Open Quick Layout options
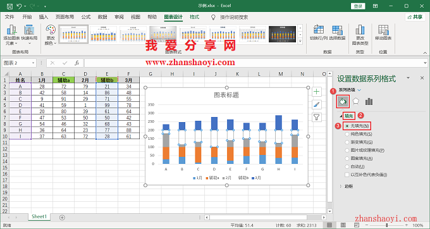 [29, 35]
